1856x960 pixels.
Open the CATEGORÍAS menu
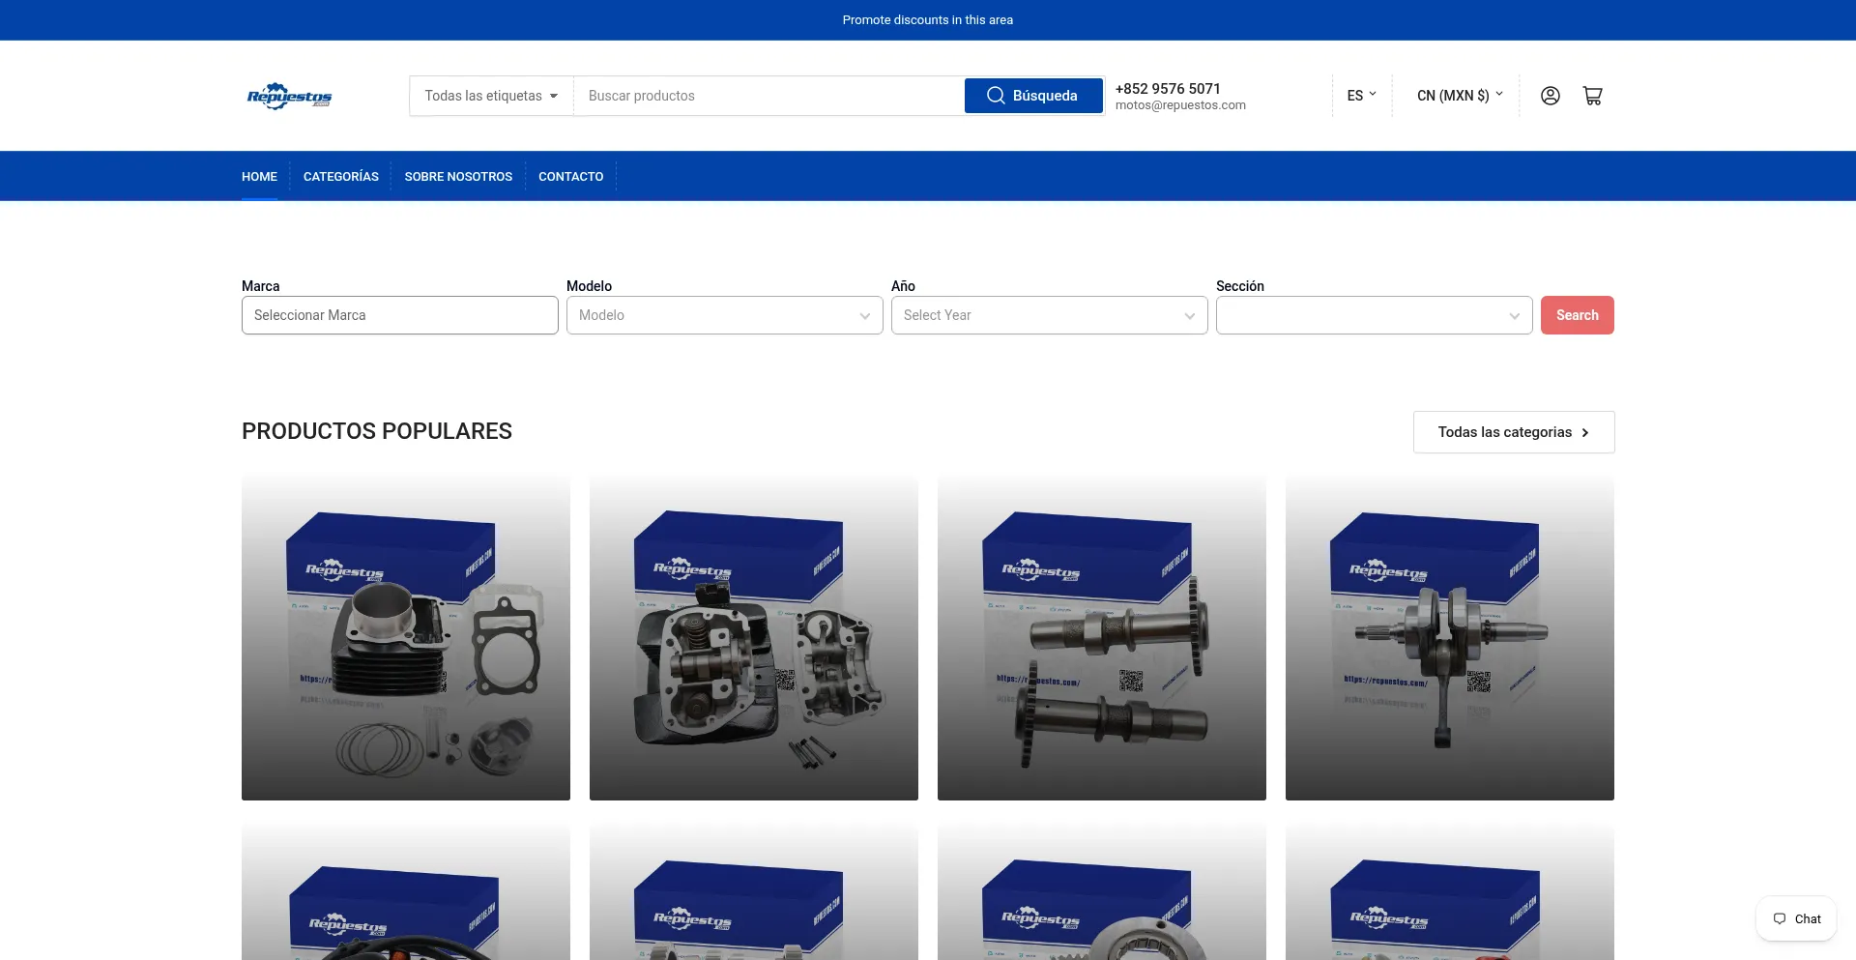click(341, 177)
